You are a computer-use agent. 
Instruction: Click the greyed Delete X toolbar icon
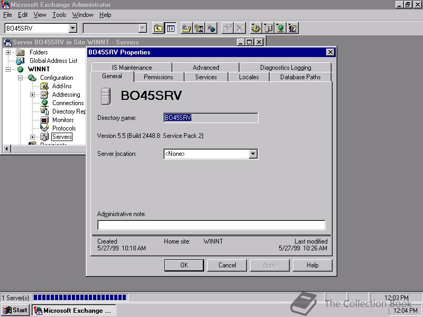[240, 28]
